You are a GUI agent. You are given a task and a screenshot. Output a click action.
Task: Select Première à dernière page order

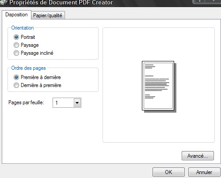(x=16, y=77)
